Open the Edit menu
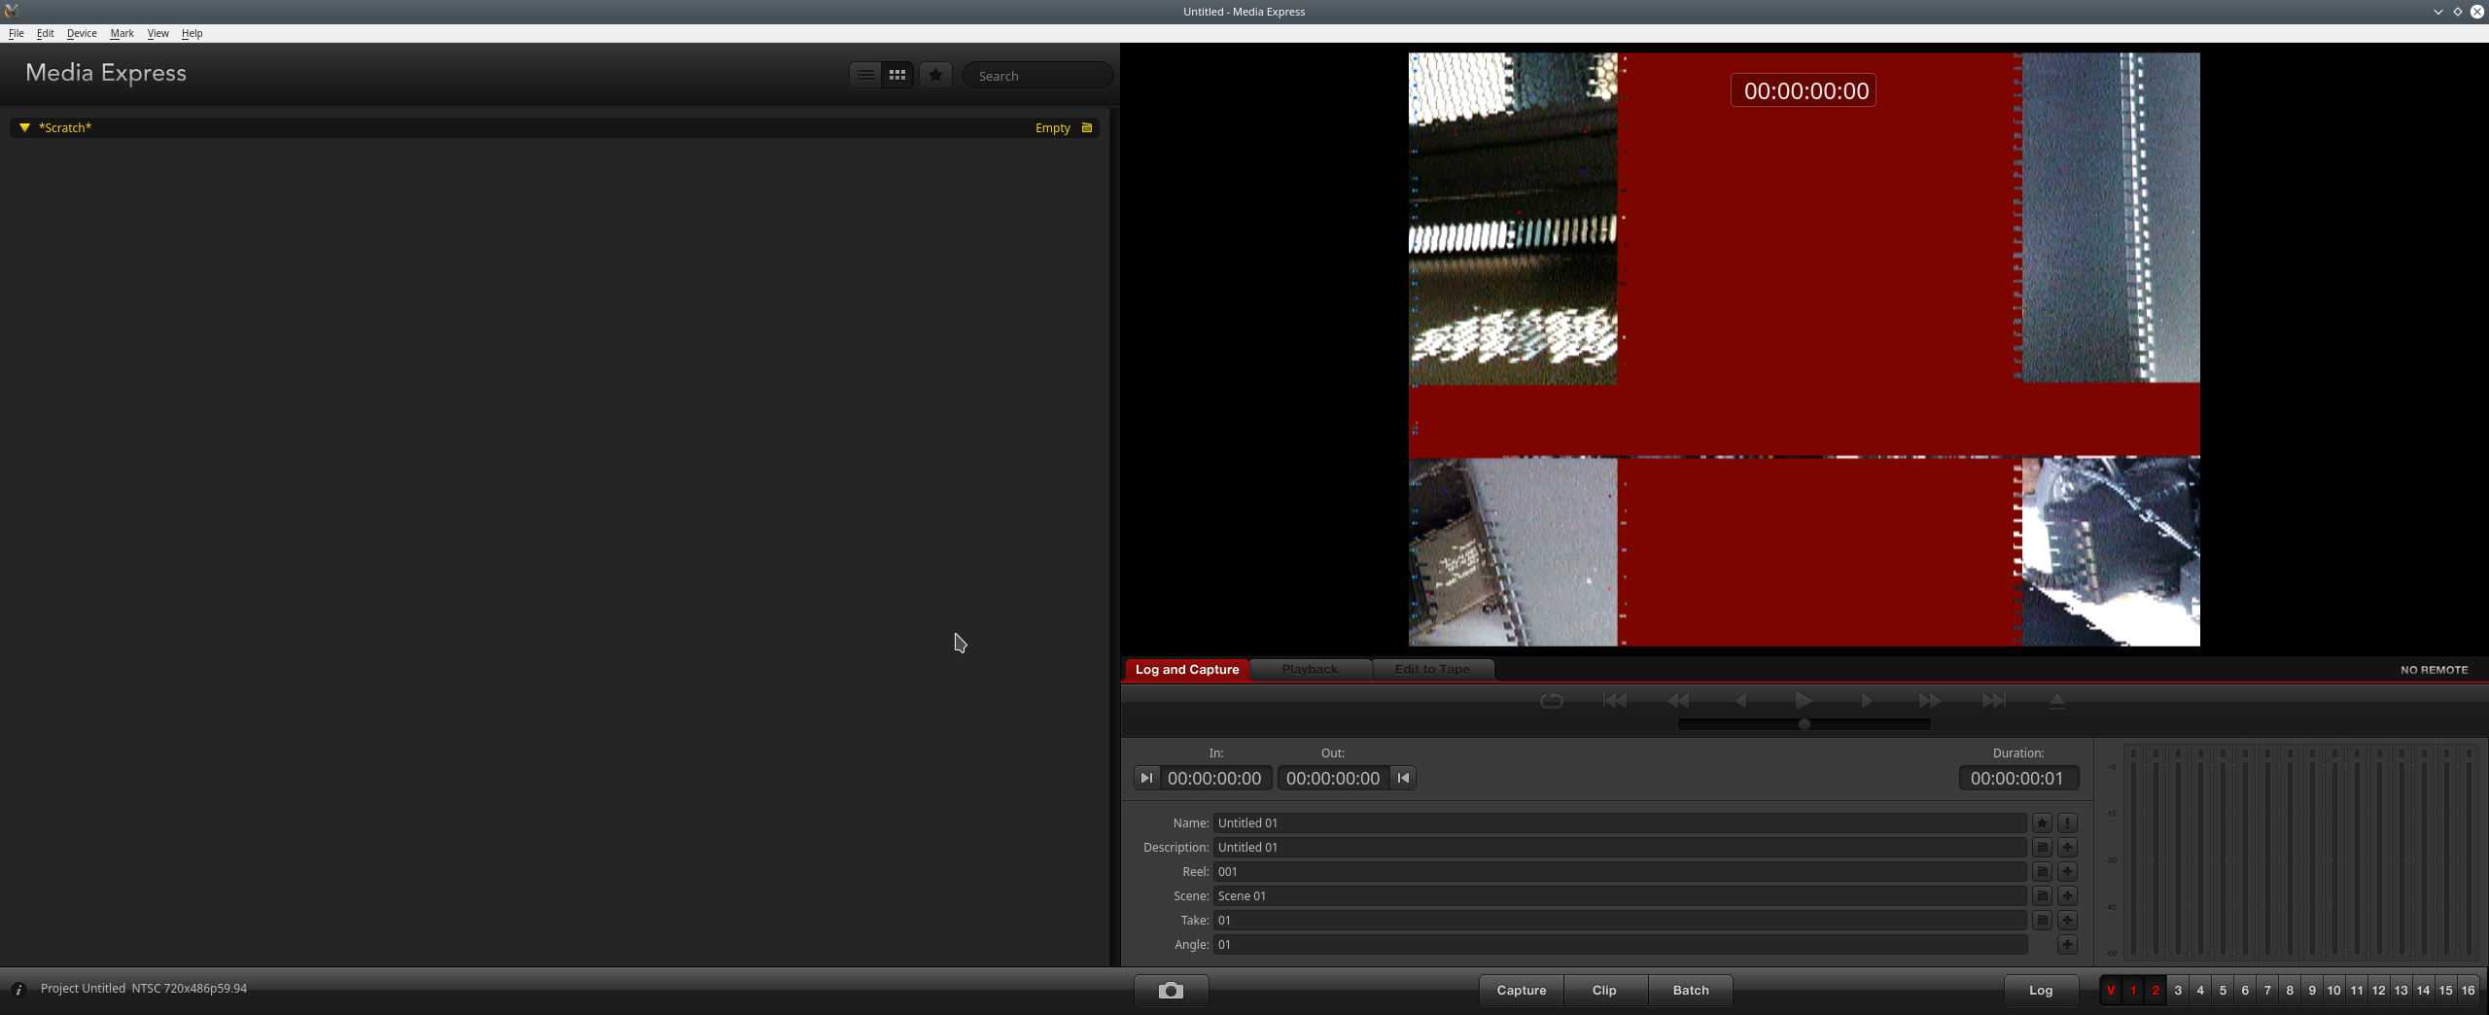This screenshot has height=1015, width=2489. [46, 33]
